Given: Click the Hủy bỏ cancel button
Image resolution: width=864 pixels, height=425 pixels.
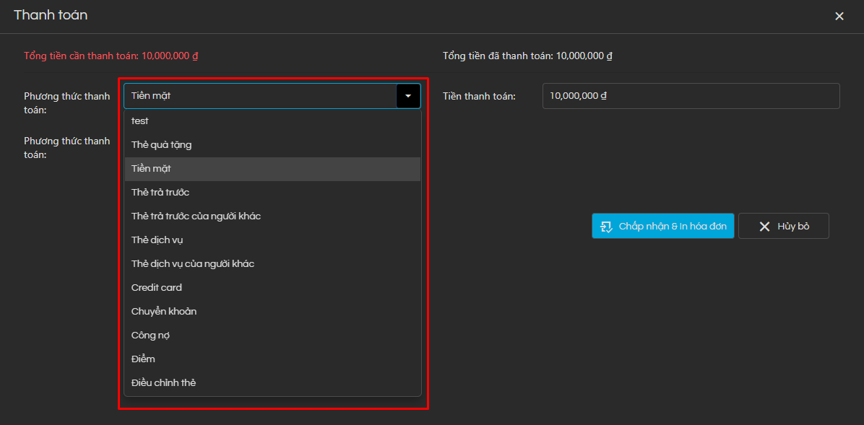Looking at the screenshot, I should pos(783,227).
